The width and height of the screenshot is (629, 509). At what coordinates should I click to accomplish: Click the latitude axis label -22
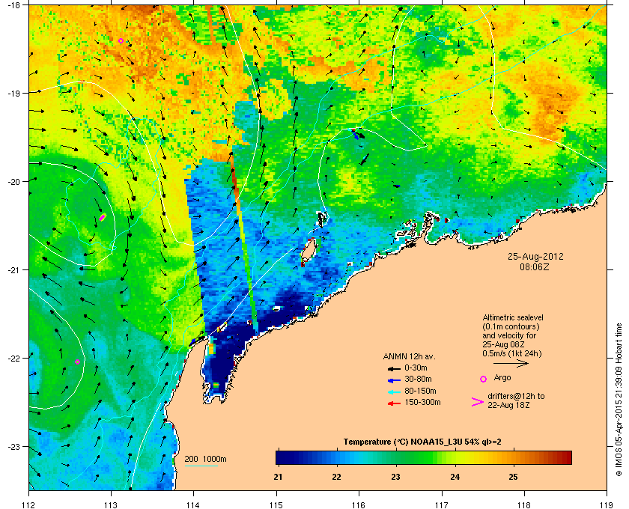pyautogui.click(x=13, y=358)
